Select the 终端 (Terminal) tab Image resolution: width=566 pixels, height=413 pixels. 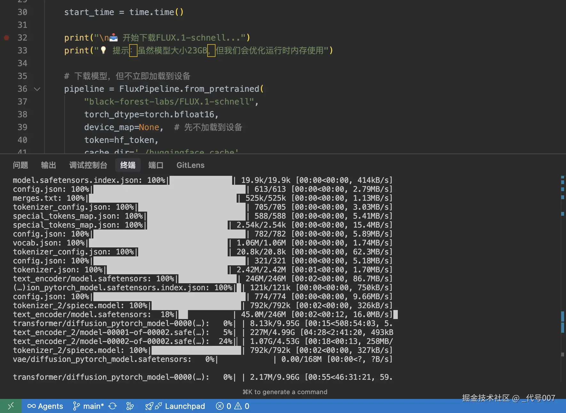(128, 165)
